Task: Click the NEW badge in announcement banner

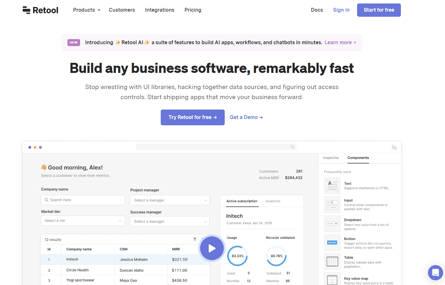Action: click(x=74, y=43)
